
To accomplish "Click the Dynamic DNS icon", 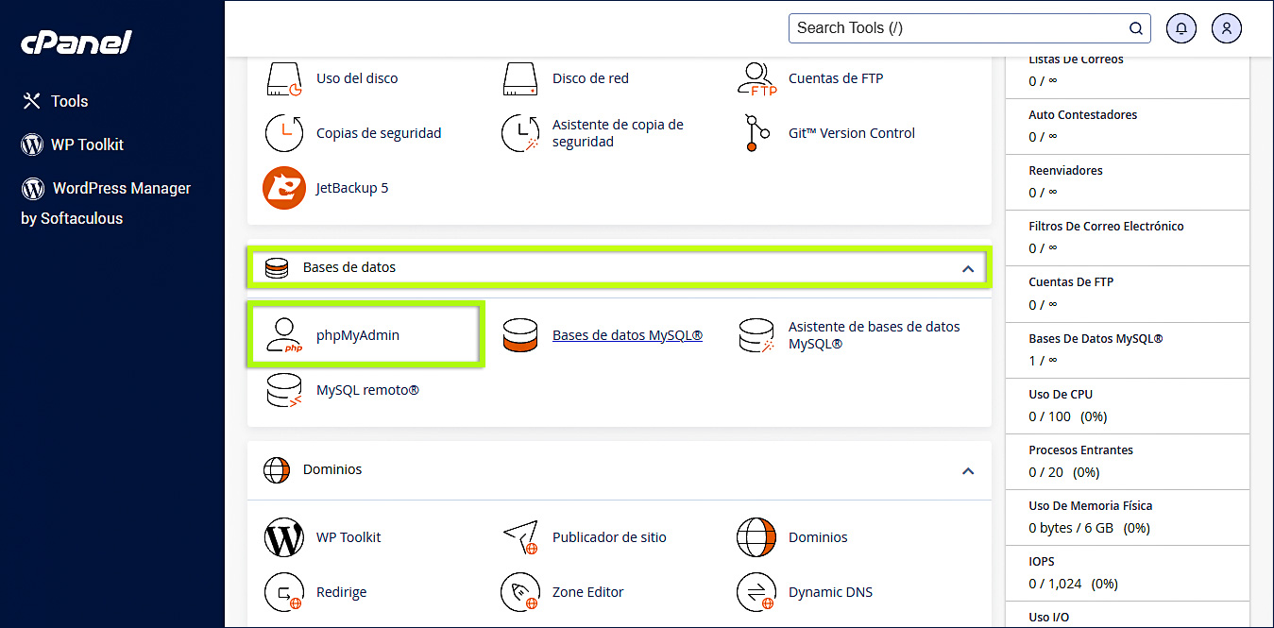I will pos(756,592).
